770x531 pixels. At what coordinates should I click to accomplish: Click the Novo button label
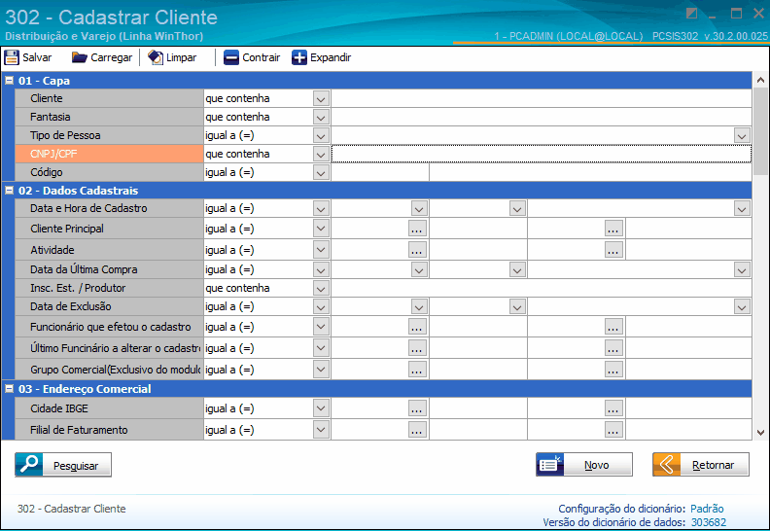tap(597, 465)
